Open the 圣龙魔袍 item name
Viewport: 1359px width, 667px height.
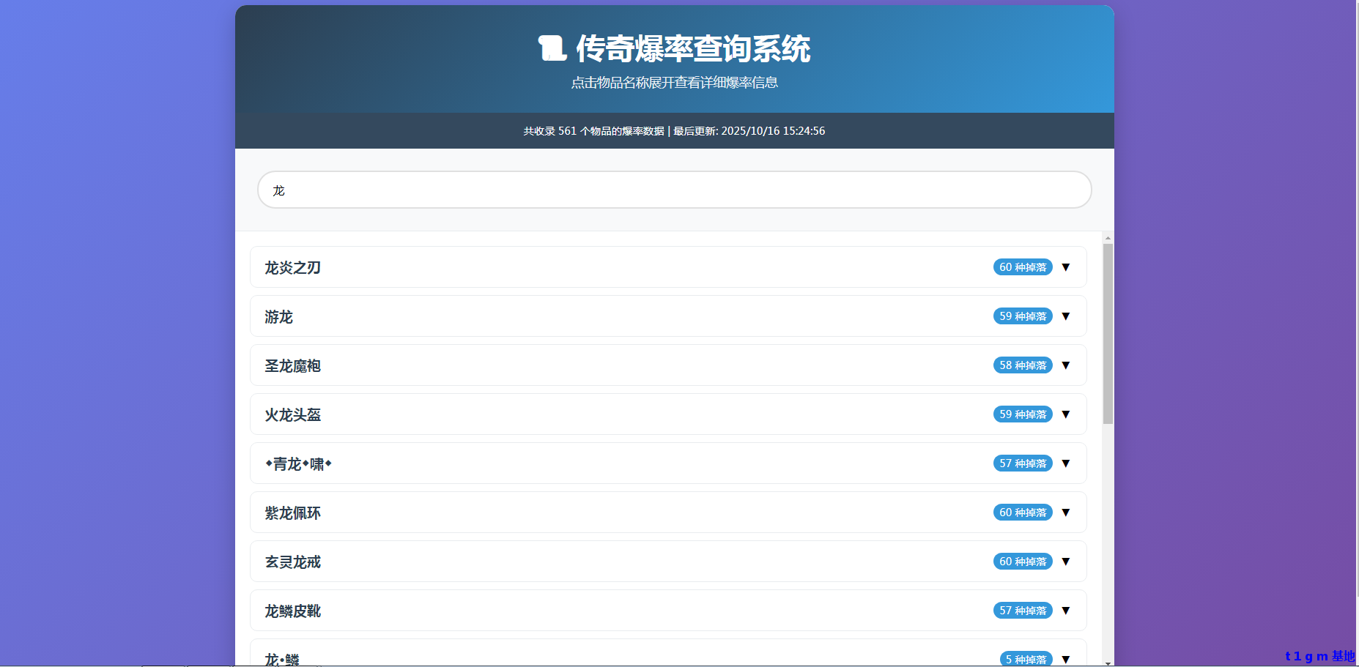click(x=293, y=366)
